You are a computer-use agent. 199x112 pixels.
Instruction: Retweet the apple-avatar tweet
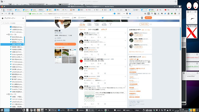coord(92,63)
